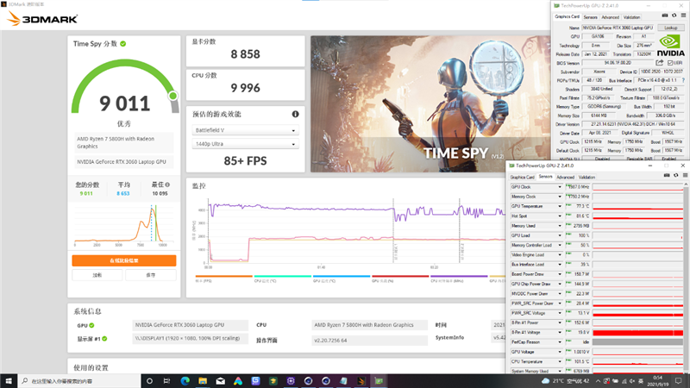This screenshot has width=690, height=388.
Task: Open the Mail app on taskbar
Action: [x=220, y=381]
